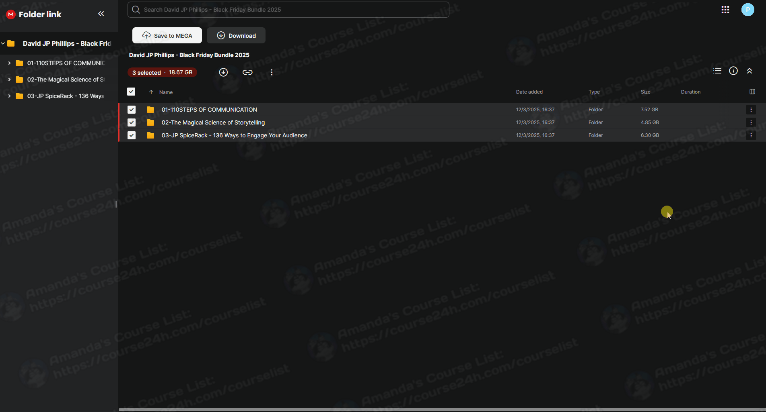Screen dimensions: 766x412
Task: Open more options menu in selection bar
Action: click(x=272, y=72)
